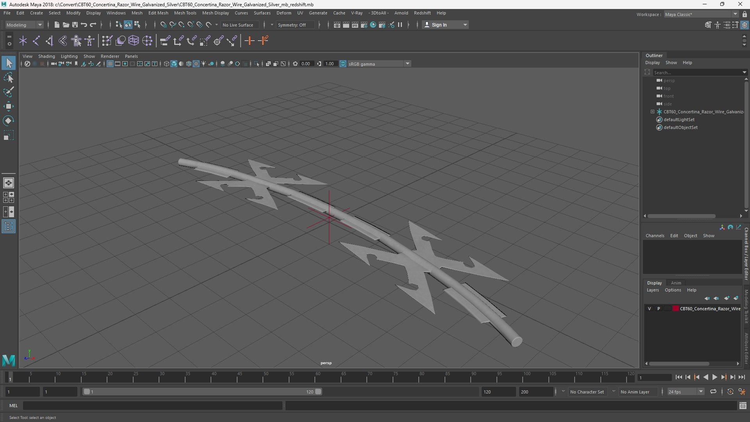
Task: Toggle the viewport grid display
Action: [x=110, y=64]
